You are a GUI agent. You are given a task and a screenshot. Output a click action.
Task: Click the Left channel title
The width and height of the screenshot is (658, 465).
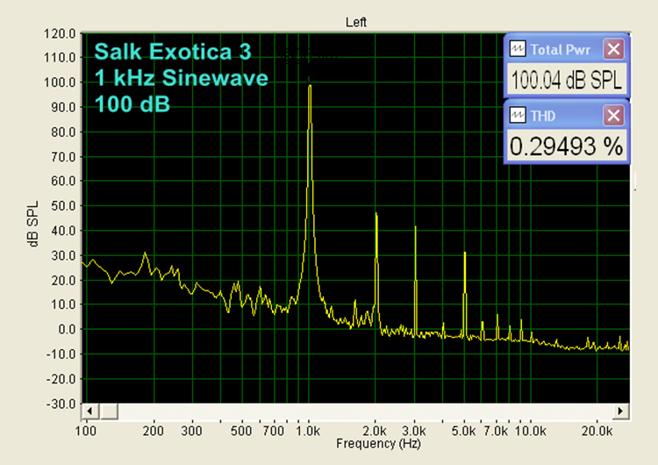point(356,20)
